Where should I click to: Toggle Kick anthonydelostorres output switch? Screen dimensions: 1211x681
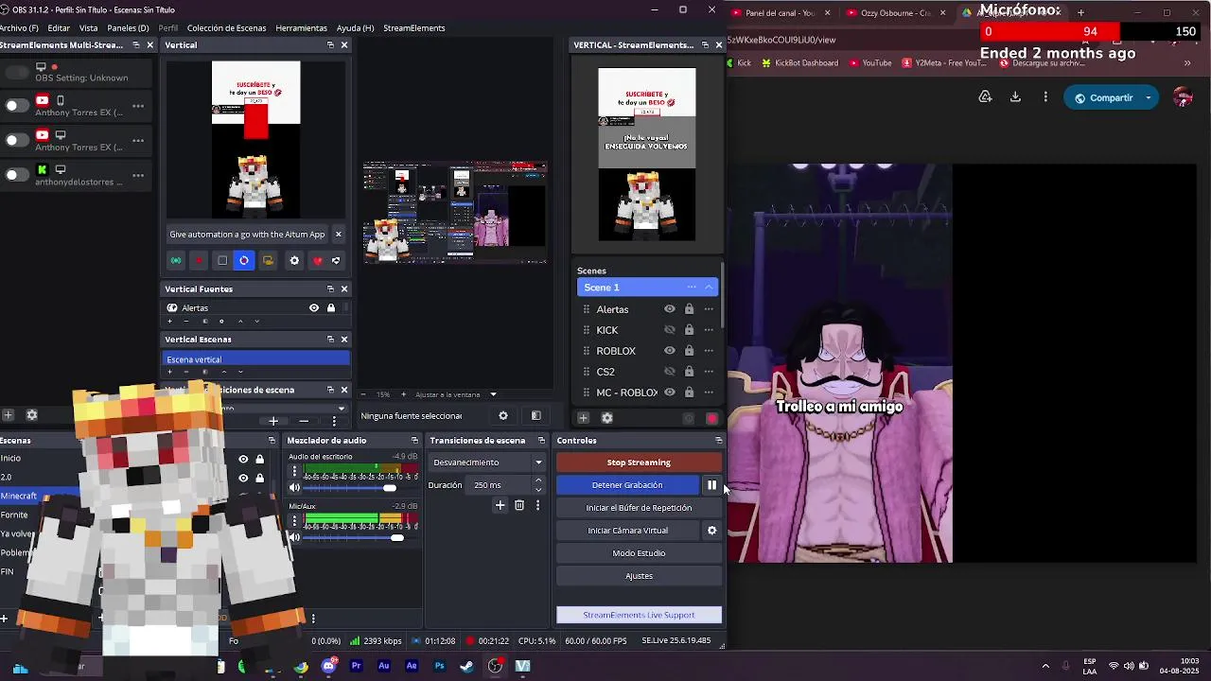17,175
